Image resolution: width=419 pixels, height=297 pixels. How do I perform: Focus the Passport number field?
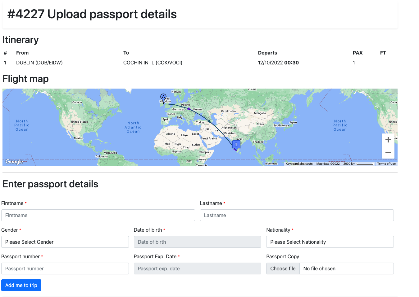tap(65, 269)
